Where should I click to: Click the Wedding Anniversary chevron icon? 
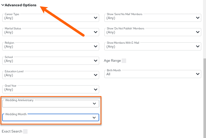(94, 104)
